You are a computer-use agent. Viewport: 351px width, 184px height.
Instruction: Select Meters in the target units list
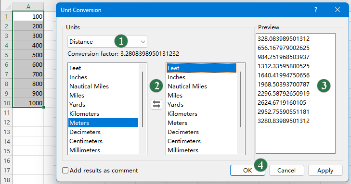[x=201, y=123]
